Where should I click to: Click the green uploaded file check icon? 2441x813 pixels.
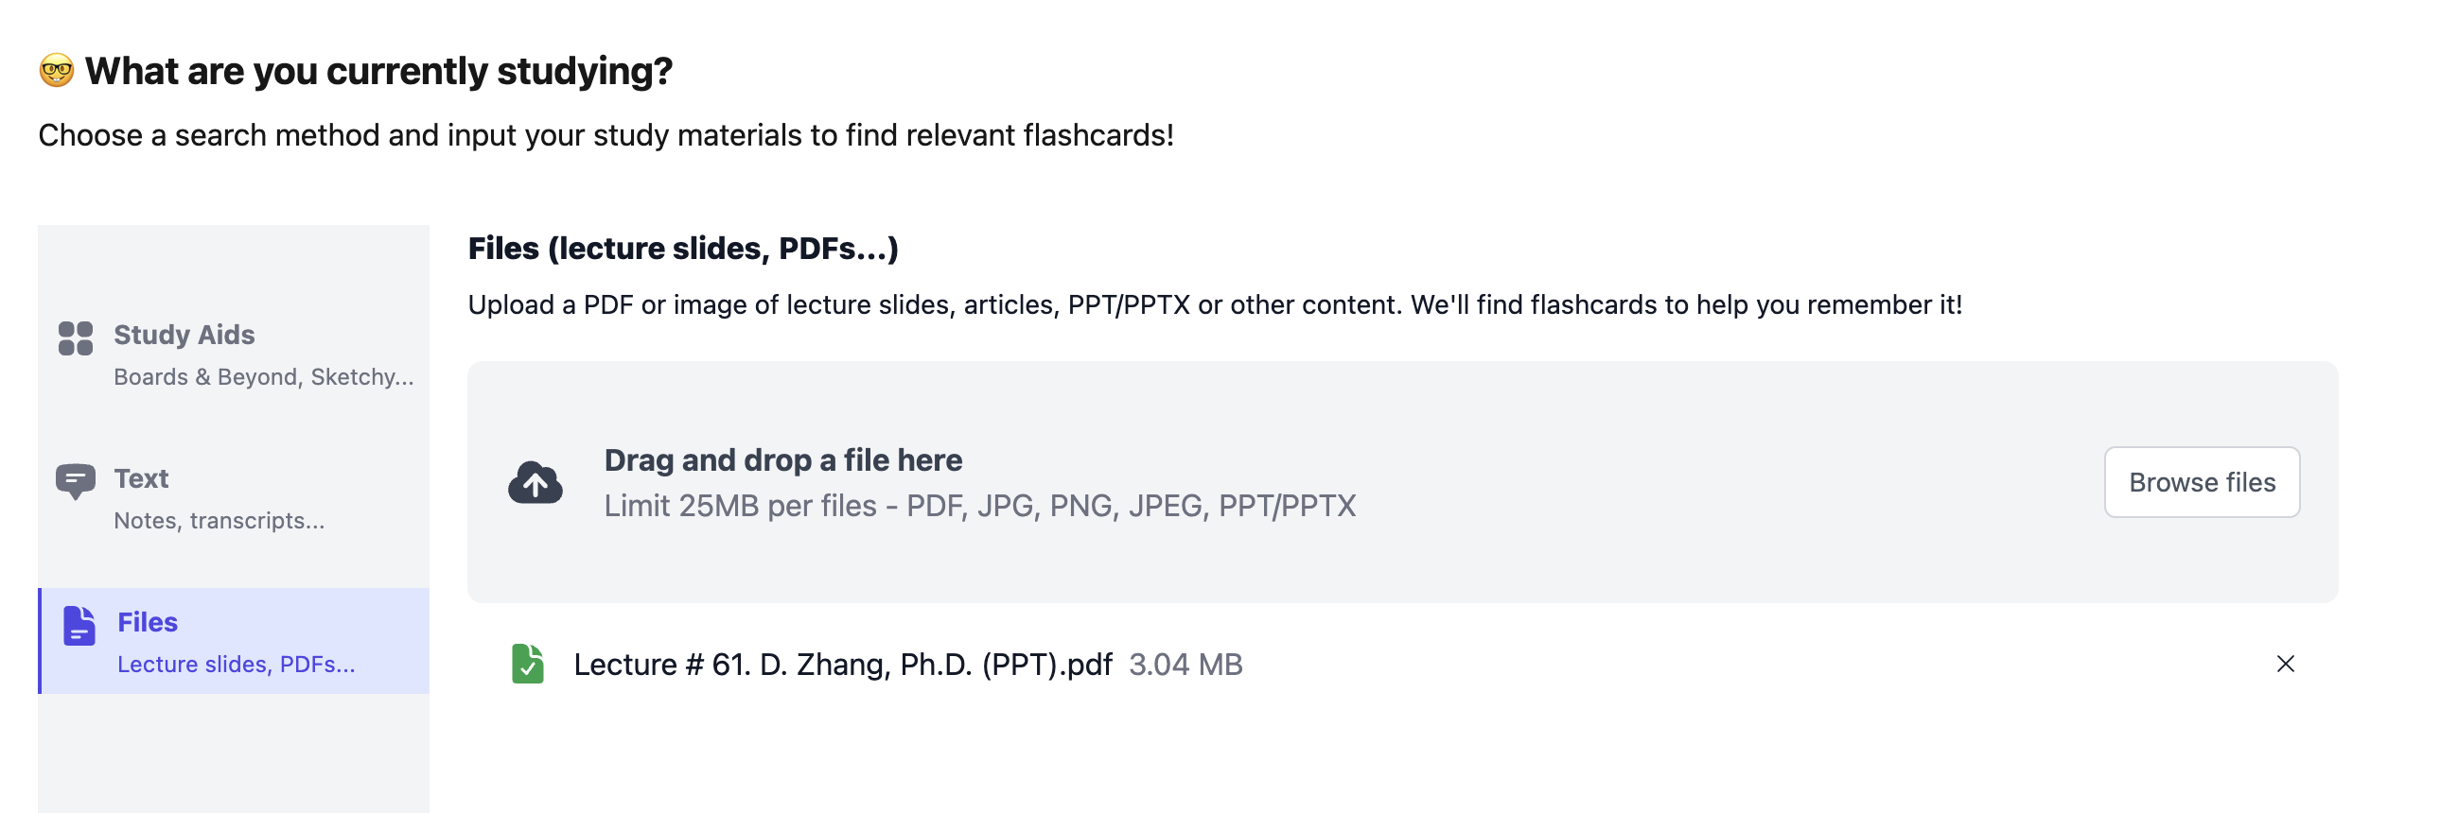pyautogui.click(x=528, y=664)
